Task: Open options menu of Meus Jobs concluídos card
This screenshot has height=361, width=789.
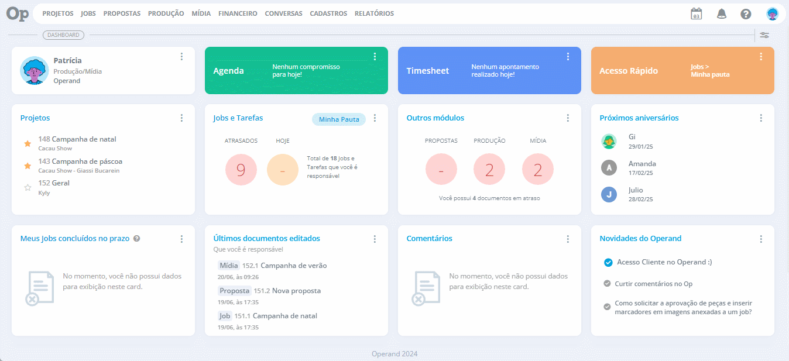Action: pyautogui.click(x=181, y=239)
